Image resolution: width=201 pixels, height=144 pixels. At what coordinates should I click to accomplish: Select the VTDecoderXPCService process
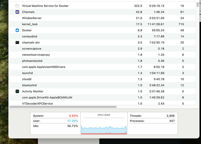click(37, 104)
